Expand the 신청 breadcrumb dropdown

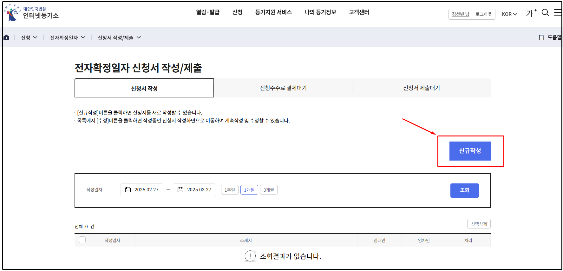[29, 37]
